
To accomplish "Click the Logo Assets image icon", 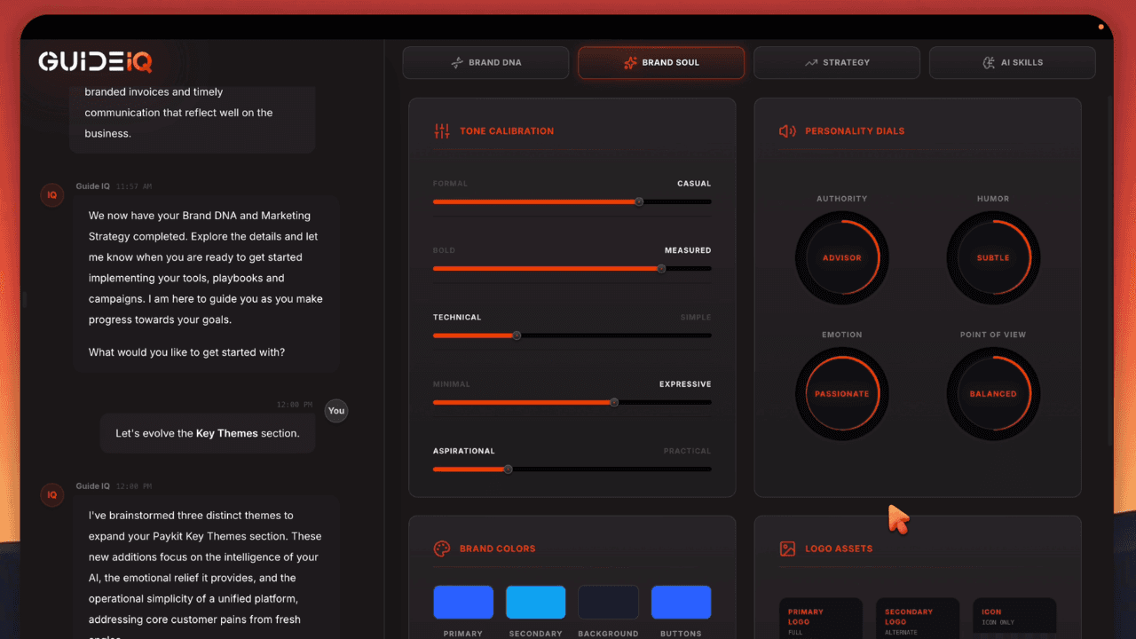I will click(x=787, y=548).
